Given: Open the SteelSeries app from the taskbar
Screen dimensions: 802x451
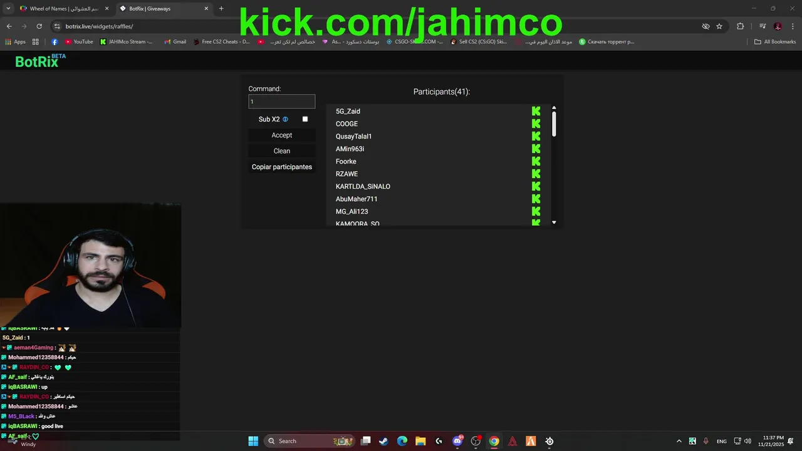Looking at the screenshot, I should point(549,441).
